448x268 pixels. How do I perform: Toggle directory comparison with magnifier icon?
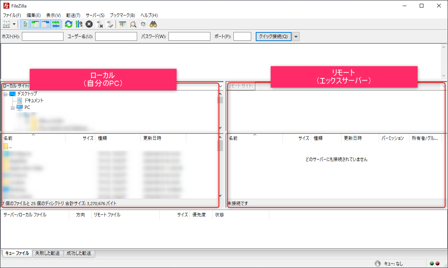point(133,24)
